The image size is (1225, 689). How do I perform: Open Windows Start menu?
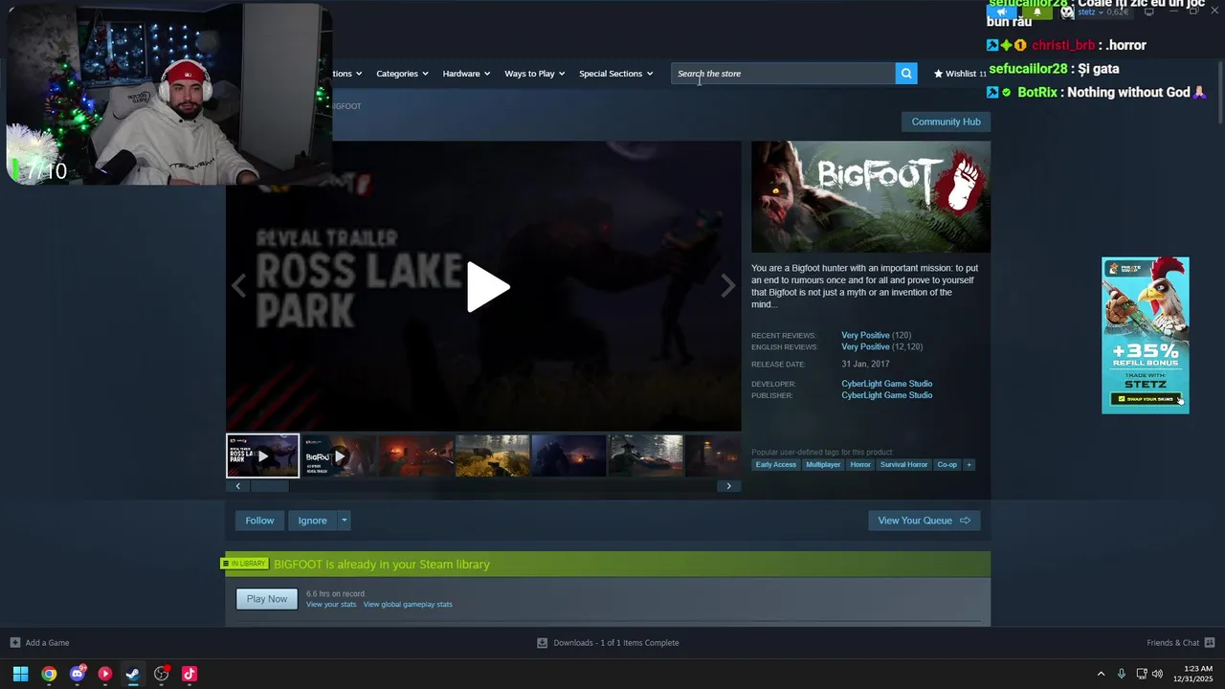pyautogui.click(x=20, y=674)
